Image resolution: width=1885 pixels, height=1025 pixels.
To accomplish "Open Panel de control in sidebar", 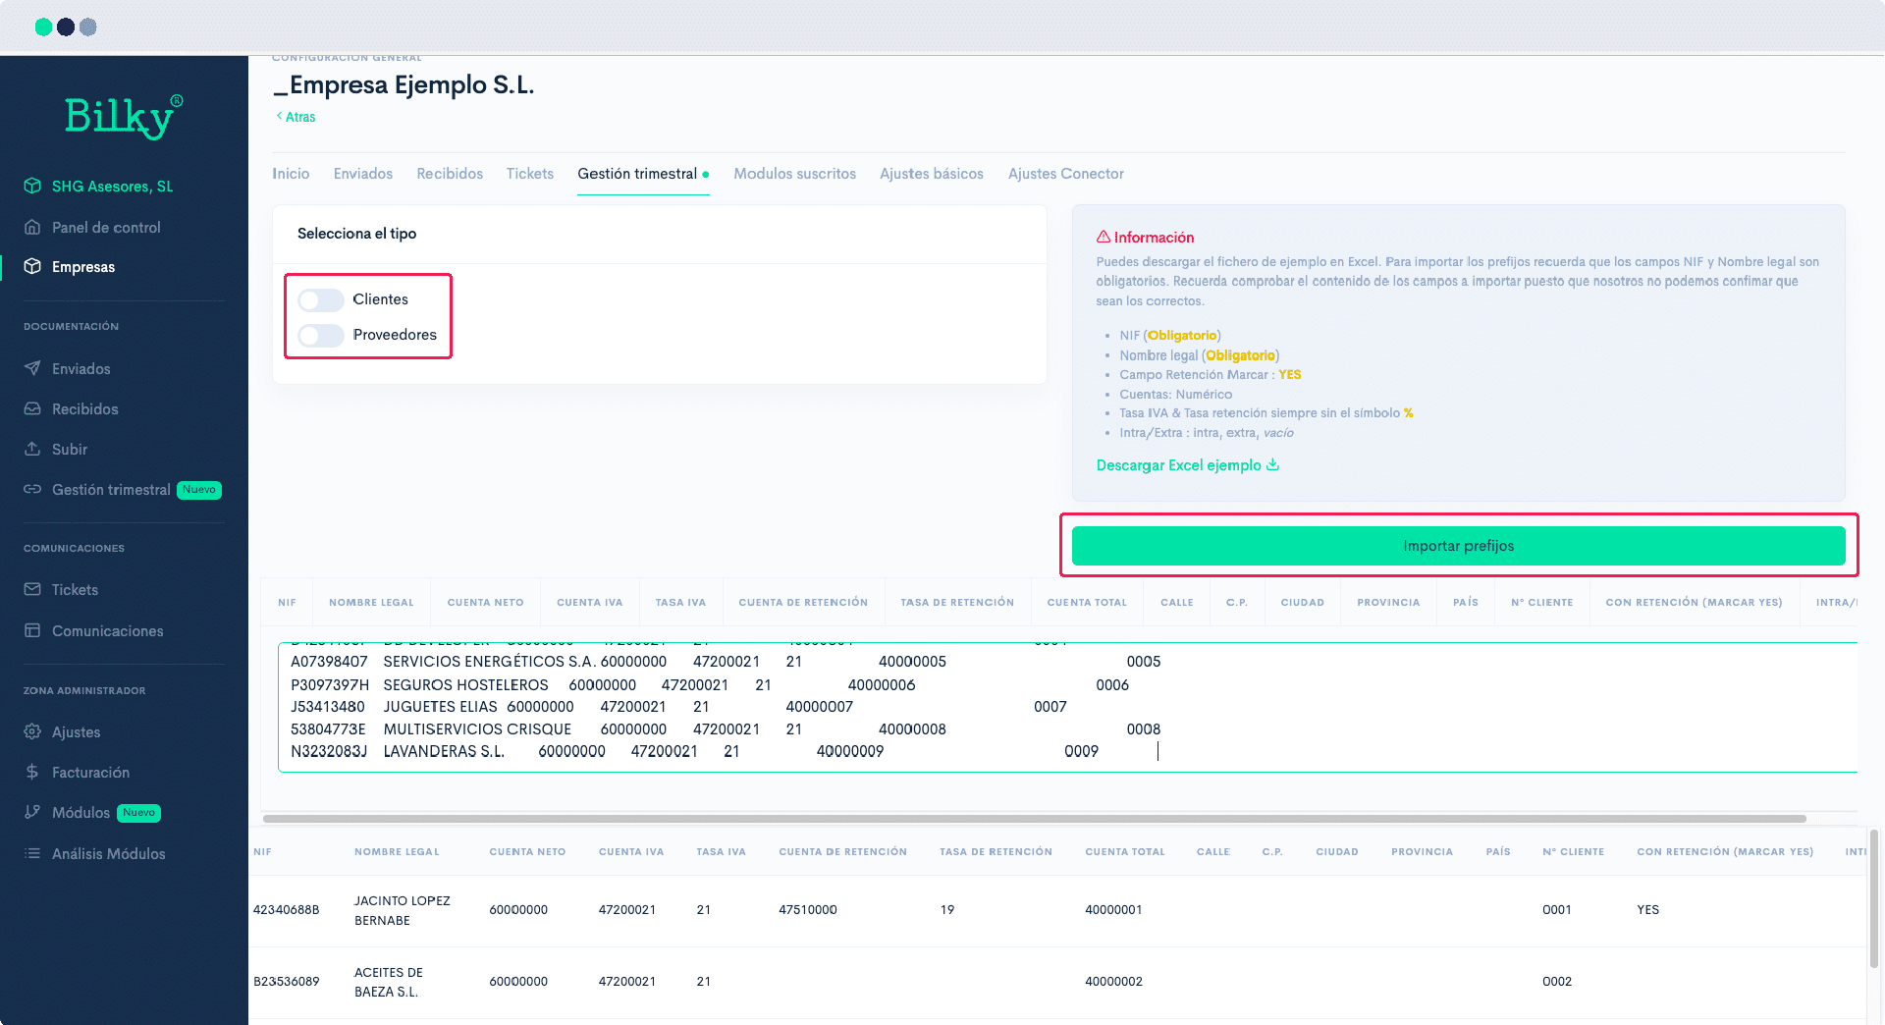I will 106,227.
